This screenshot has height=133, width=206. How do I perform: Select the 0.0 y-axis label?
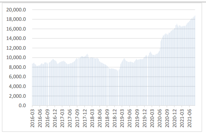click(x=22, y=105)
